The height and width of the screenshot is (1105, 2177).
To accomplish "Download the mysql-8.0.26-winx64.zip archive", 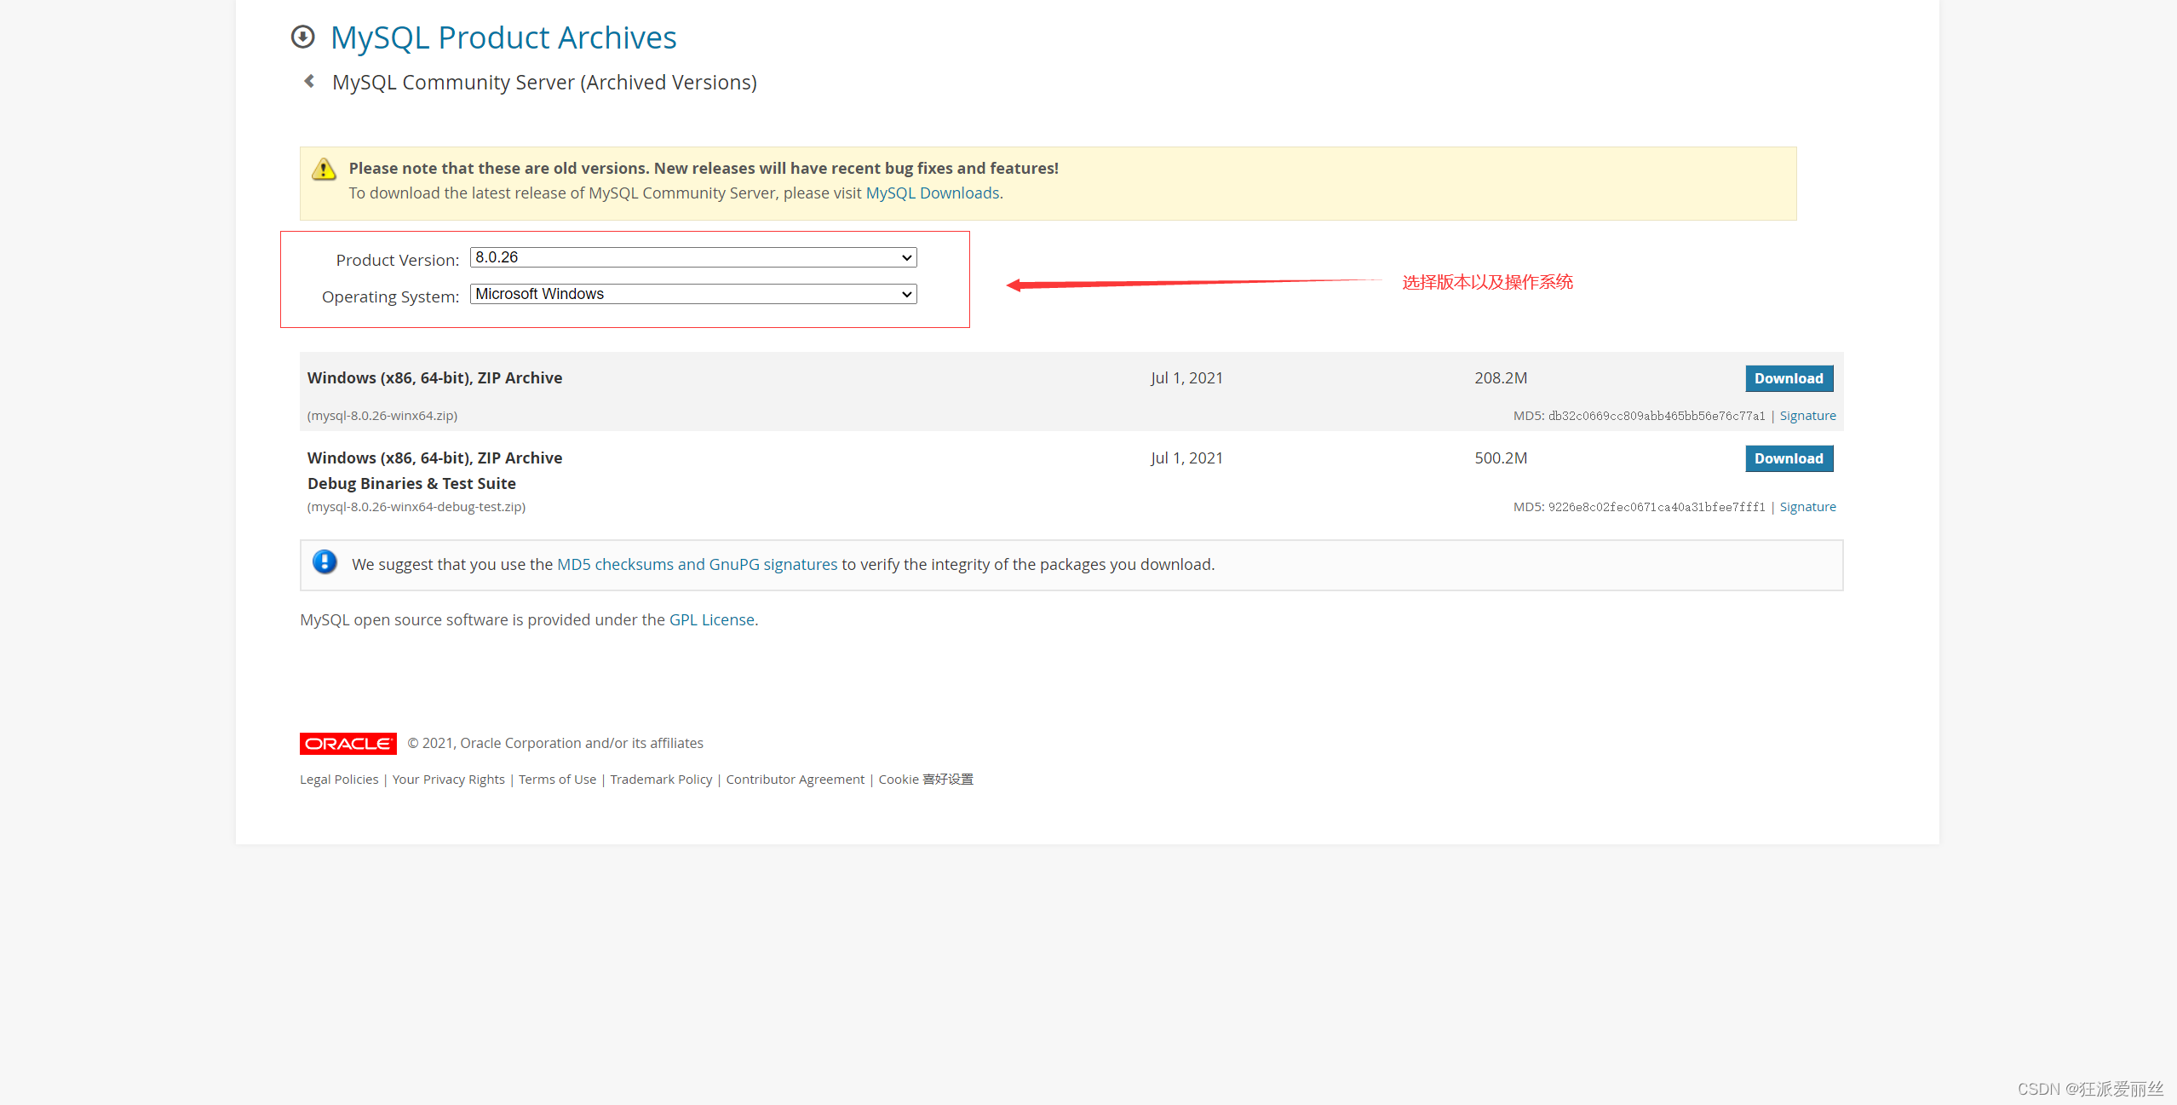I will tap(1788, 378).
